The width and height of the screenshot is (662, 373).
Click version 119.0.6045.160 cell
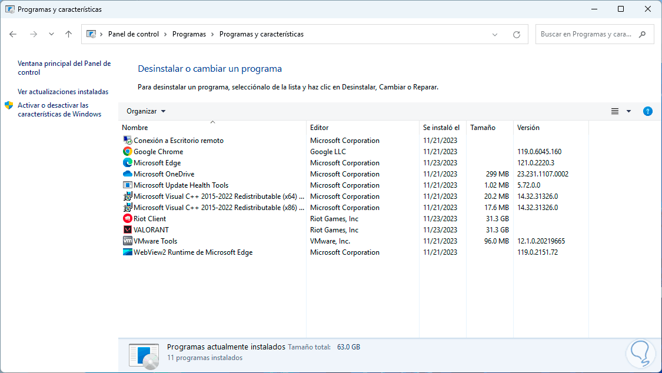point(539,151)
